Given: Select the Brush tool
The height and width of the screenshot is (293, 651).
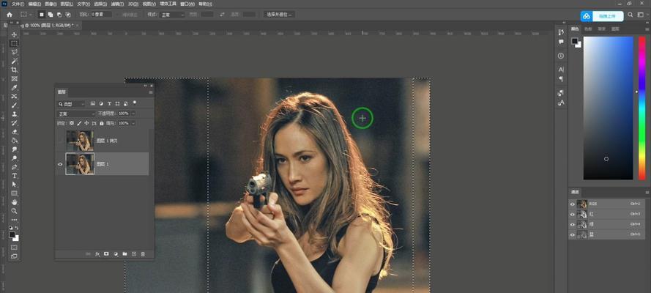Looking at the screenshot, I should click(14, 105).
